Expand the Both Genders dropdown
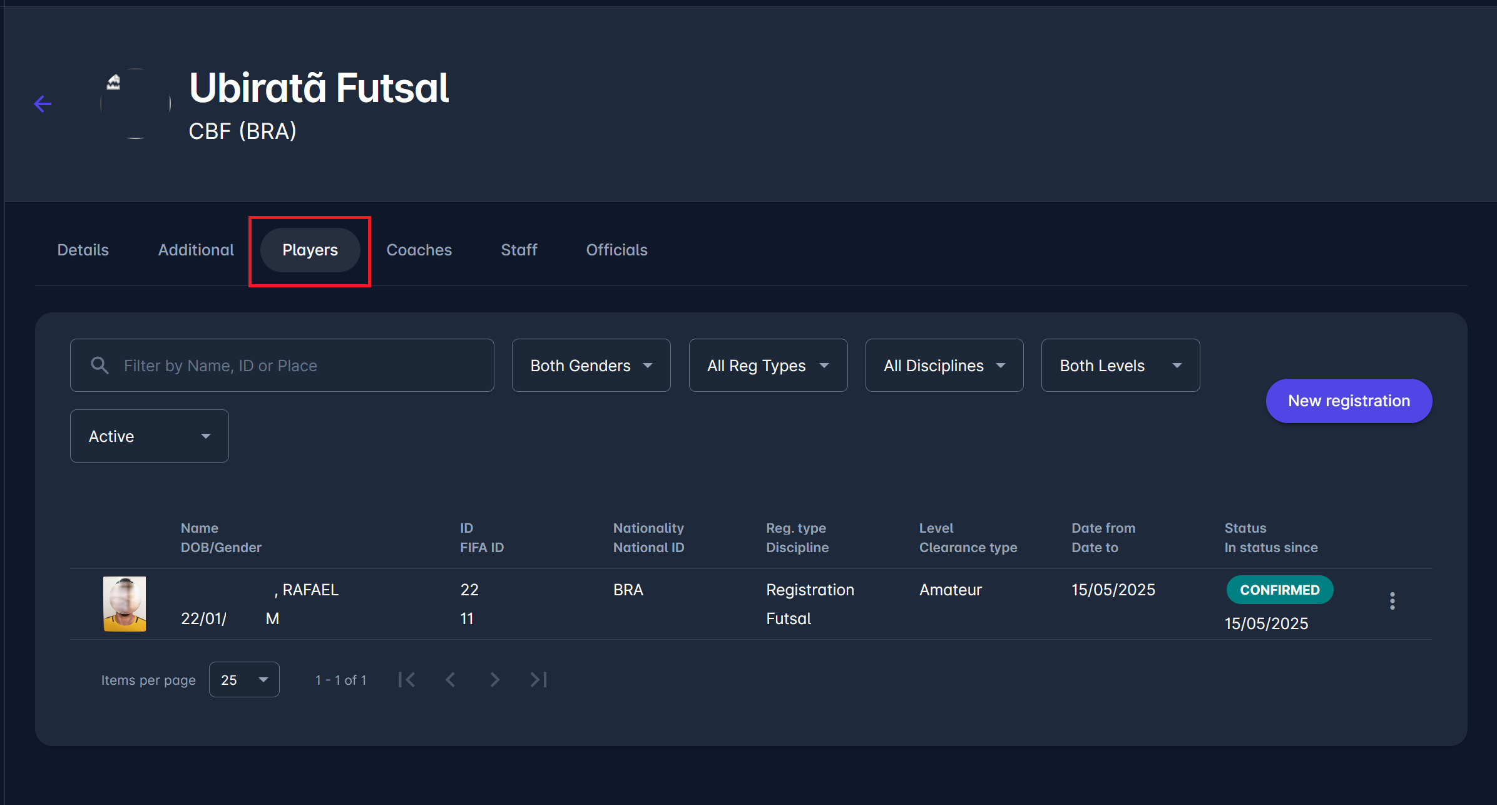The width and height of the screenshot is (1497, 805). pyautogui.click(x=591, y=366)
